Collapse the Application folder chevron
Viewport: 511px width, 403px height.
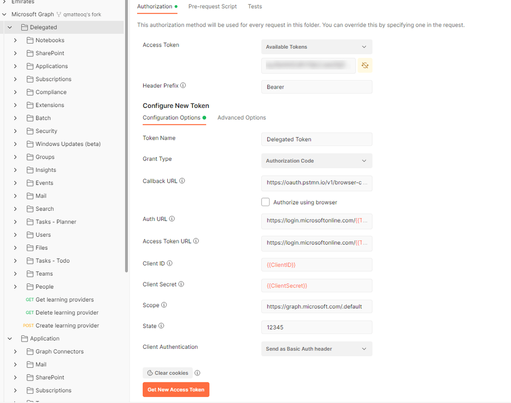click(10, 339)
